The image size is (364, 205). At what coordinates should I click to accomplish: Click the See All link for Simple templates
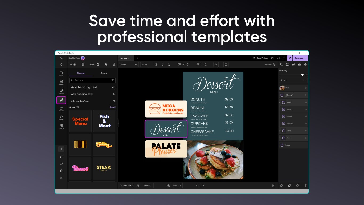tap(112, 107)
